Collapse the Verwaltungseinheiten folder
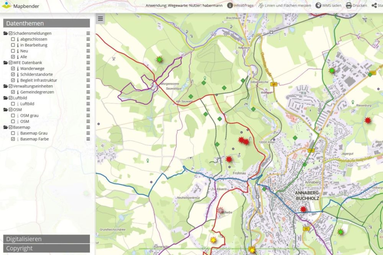 pyautogui.click(x=6, y=86)
